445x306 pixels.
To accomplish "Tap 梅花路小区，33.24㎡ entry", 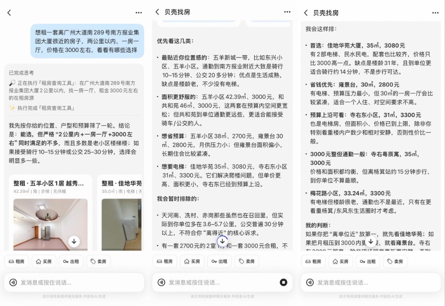I will pos(369,202).
